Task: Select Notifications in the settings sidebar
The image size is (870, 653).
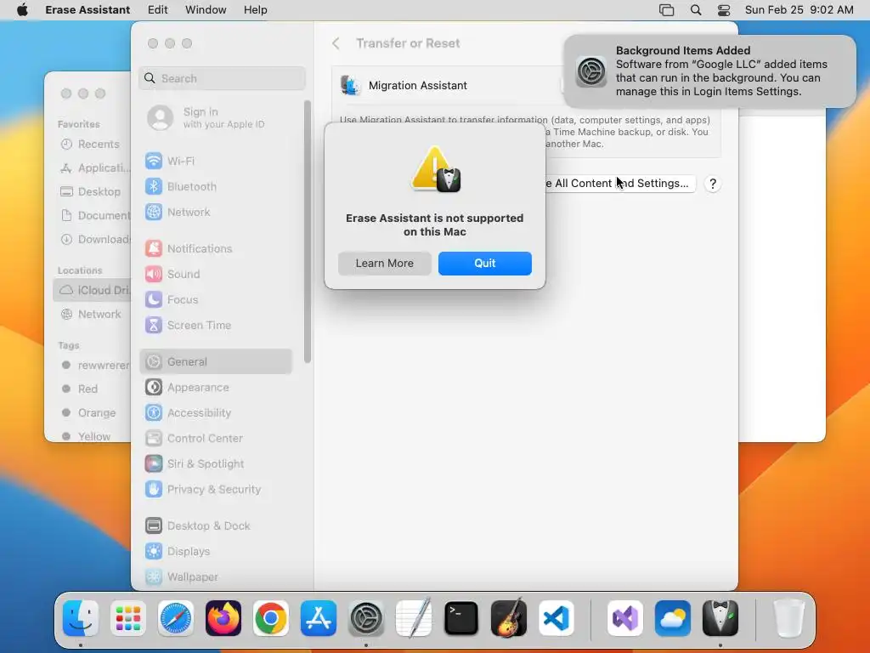Action: [x=217, y=249]
